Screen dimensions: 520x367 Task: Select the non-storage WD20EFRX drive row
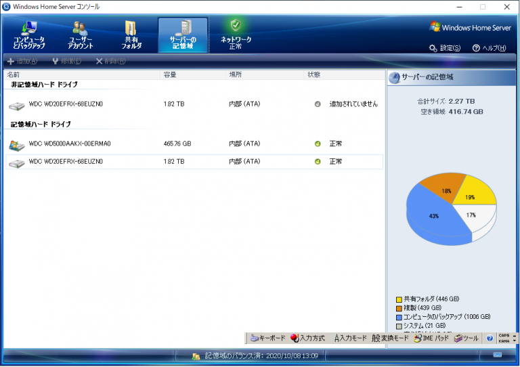point(194,104)
